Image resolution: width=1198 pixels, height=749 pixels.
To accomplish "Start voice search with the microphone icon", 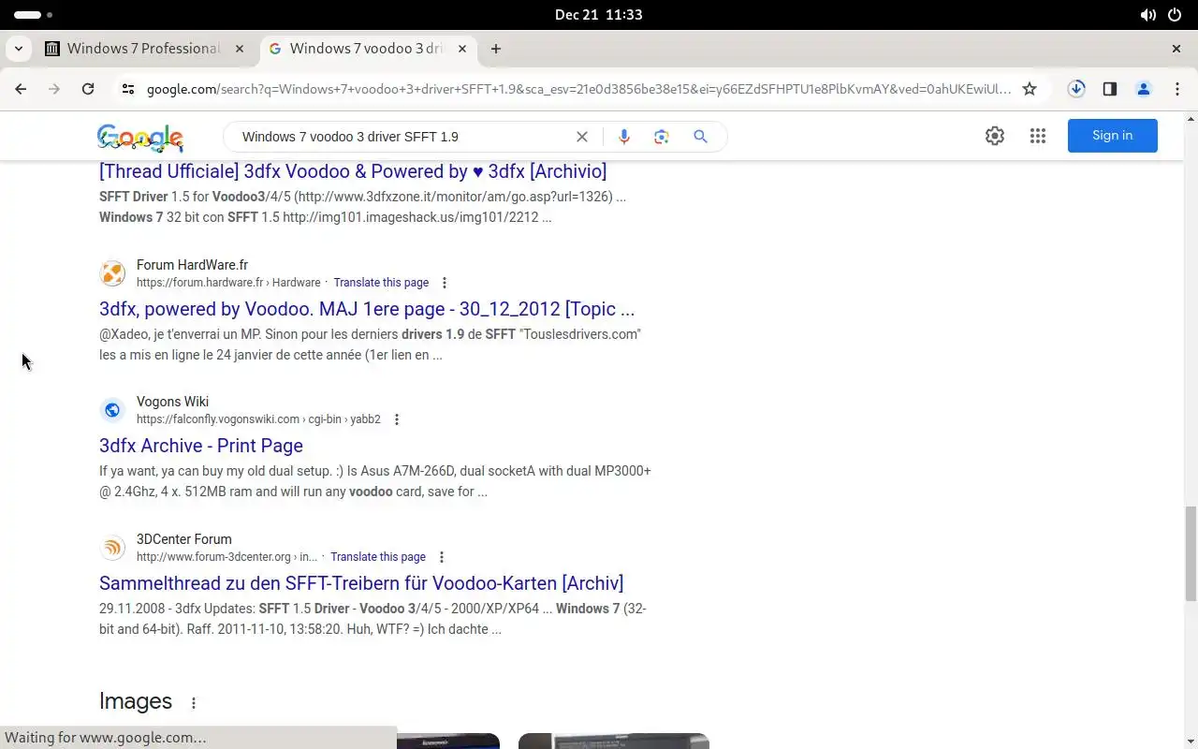I will 624,137.
